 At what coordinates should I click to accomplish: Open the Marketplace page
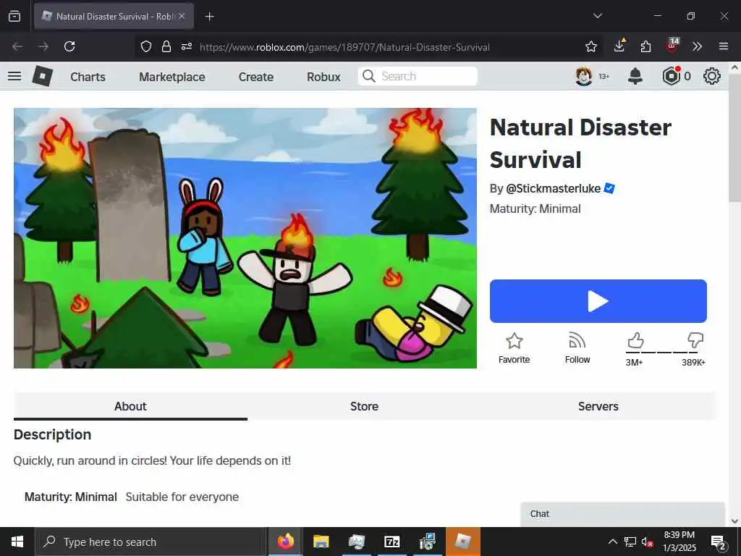click(x=172, y=77)
